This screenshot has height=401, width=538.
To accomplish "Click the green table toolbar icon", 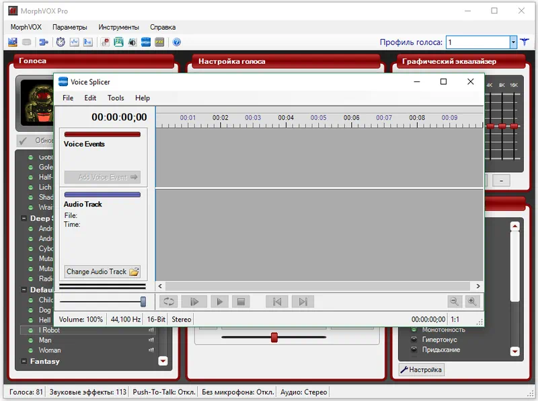I will pyautogui.click(x=119, y=42).
